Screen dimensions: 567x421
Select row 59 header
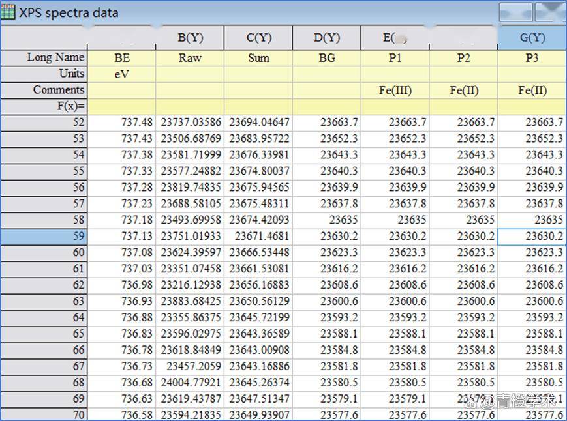[44, 237]
